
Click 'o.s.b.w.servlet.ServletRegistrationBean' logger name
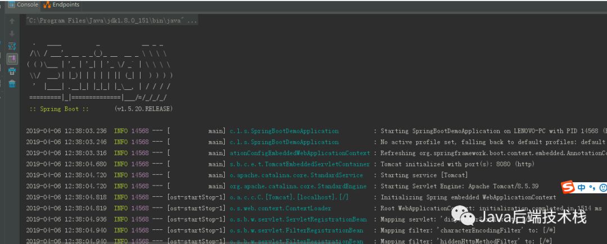298,219
